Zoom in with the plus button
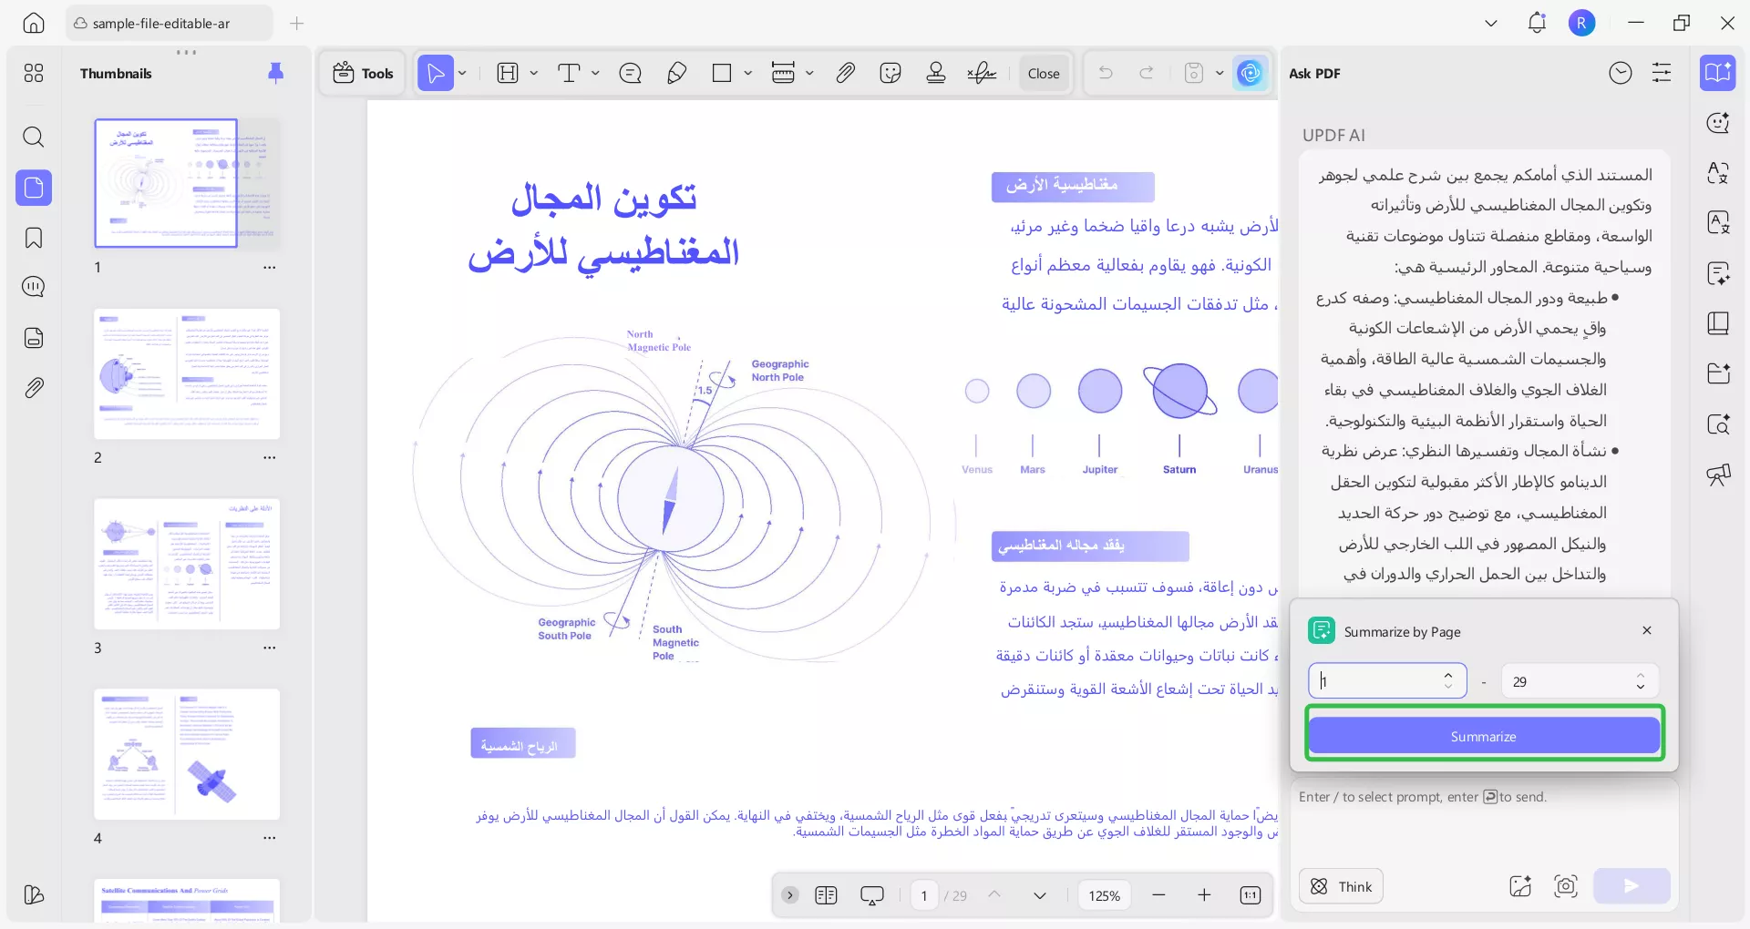The height and width of the screenshot is (929, 1750). point(1204,895)
